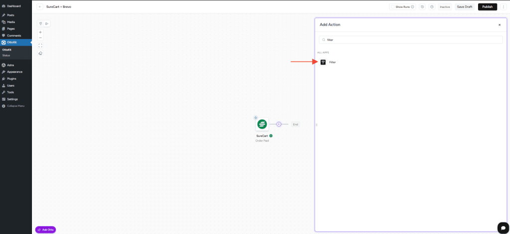Collapse the WordPress admin menu
Screen dimensions: 510x234
pyautogui.click(x=15, y=106)
